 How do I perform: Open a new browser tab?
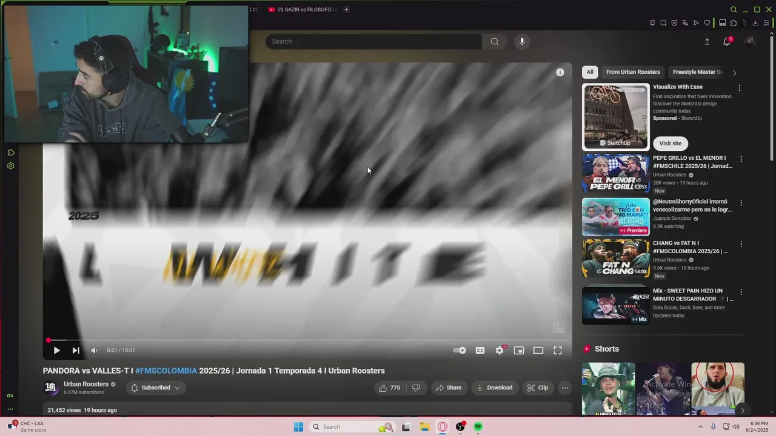click(346, 10)
